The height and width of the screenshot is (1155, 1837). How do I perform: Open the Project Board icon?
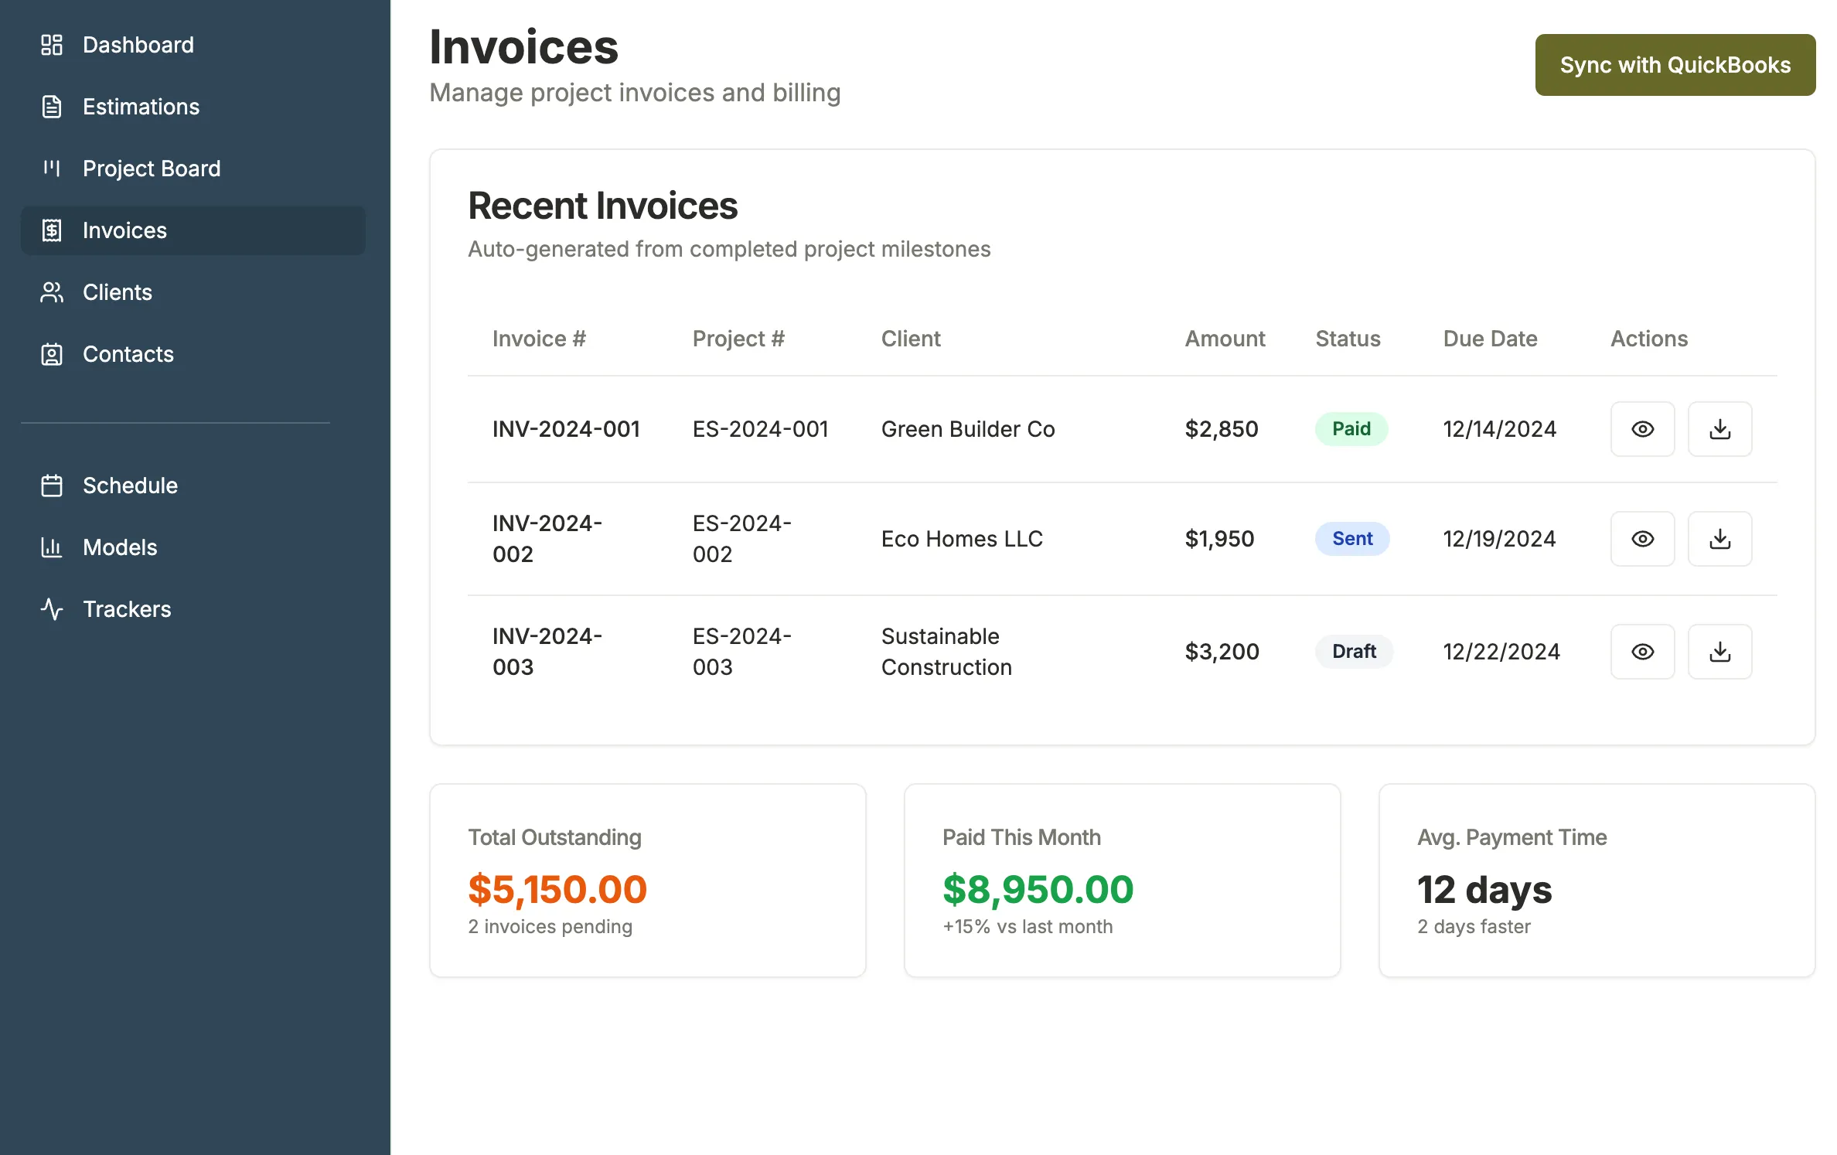tap(51, 169)
